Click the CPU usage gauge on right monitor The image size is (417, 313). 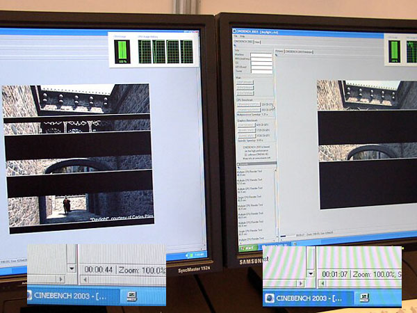tap(394, 51)
